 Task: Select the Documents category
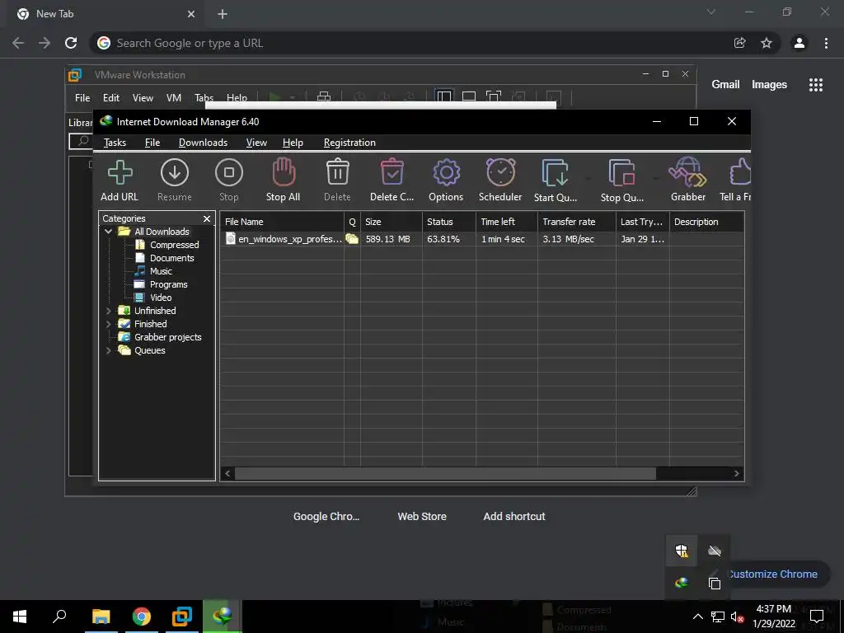(x=171, y=258)
